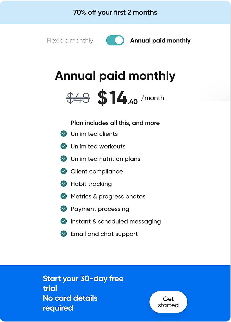Viewport: 231px width, 322px height.
Task: Click checkmark icon beside Unlimited workouts
Action: 64,146
